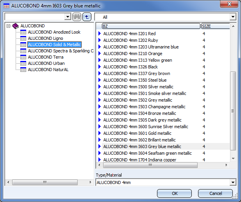Click the tree panel horizontal scrollbar thumb
Viewport: 241px width, 202px height.
[45, 182]
